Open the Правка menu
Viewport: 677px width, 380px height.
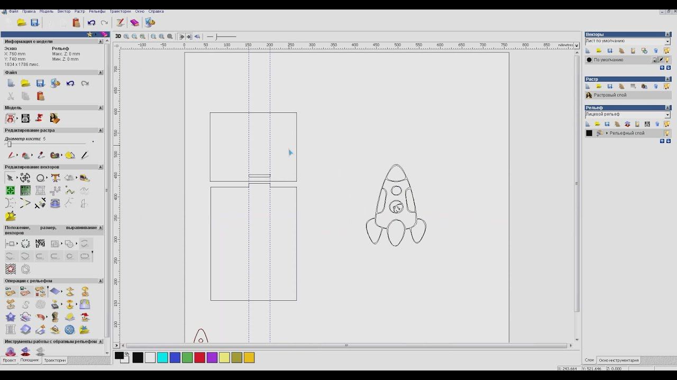(29, 11)
